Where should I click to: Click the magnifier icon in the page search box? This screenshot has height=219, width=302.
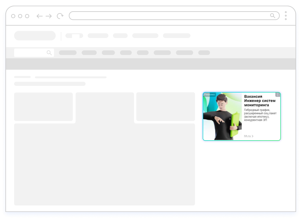click(49, 53)
